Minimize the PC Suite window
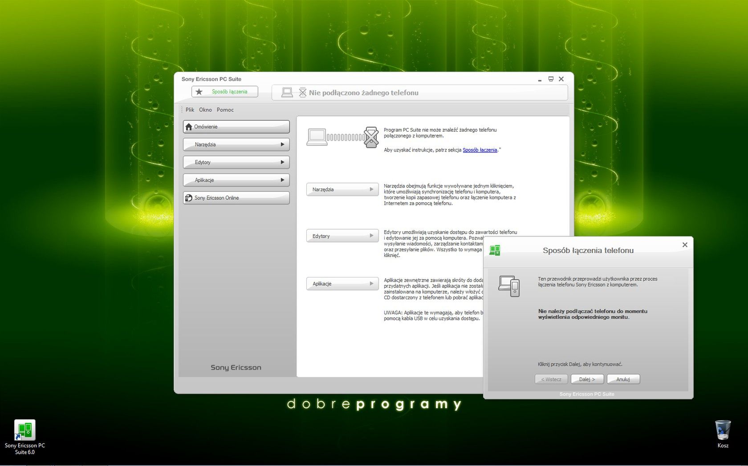748x466 pixels. [x=540, y=80]
